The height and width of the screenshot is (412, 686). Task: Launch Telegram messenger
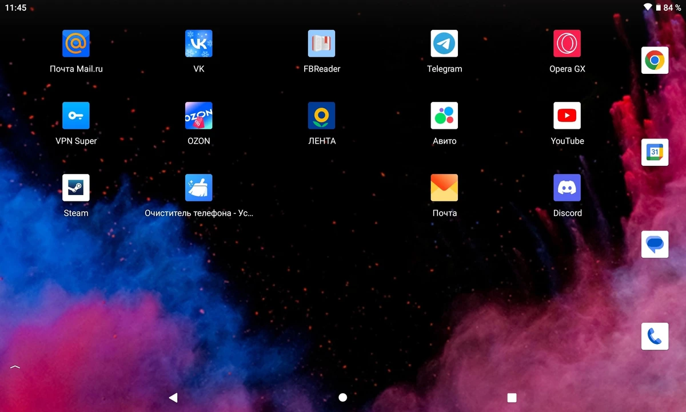445,44
